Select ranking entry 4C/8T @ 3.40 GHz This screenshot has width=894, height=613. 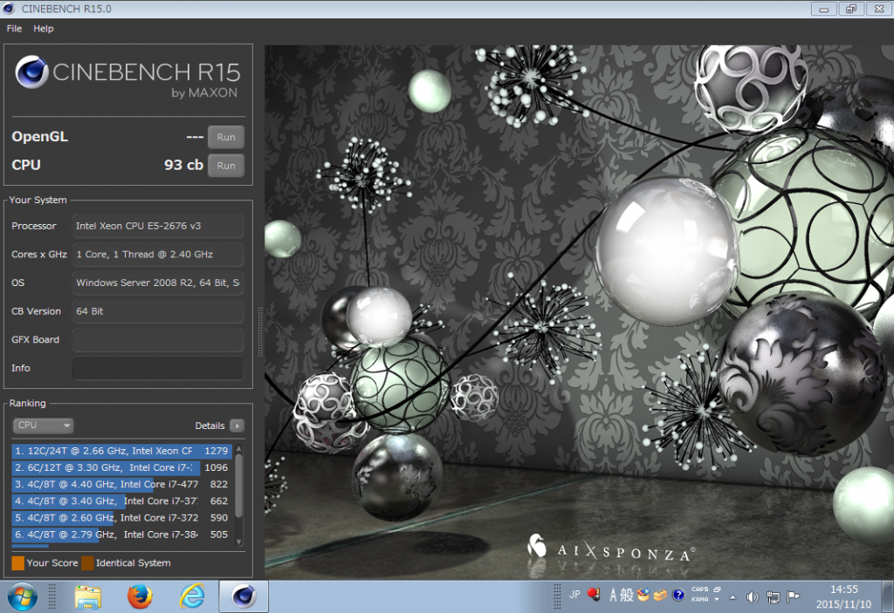[x=121, y=501]
